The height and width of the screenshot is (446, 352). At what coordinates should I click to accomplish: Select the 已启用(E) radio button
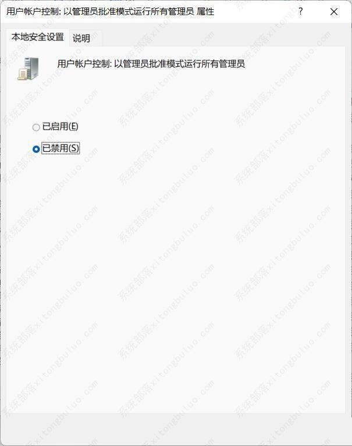(x=36, y=127)
